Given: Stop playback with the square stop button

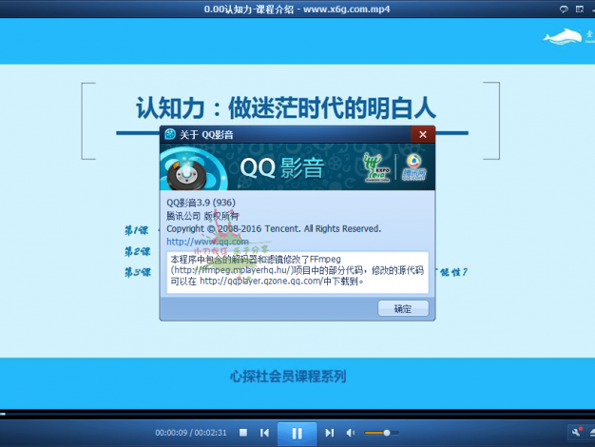Looking at the screenshot, I should (243, 433).
